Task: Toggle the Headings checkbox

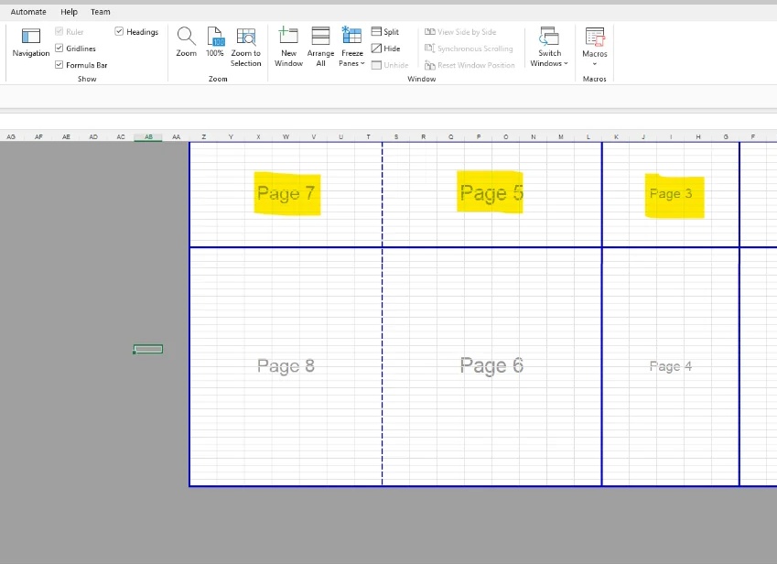Action: (x=119, y=32)
